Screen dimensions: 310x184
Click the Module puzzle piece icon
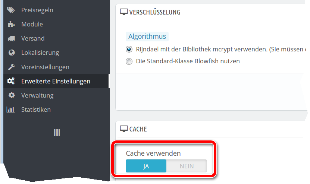tap(11, 24)
